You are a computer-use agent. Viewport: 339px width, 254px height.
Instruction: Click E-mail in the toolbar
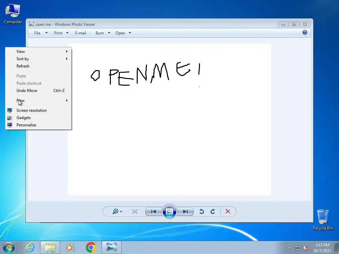pyautogui.click(x=81, y=33)
